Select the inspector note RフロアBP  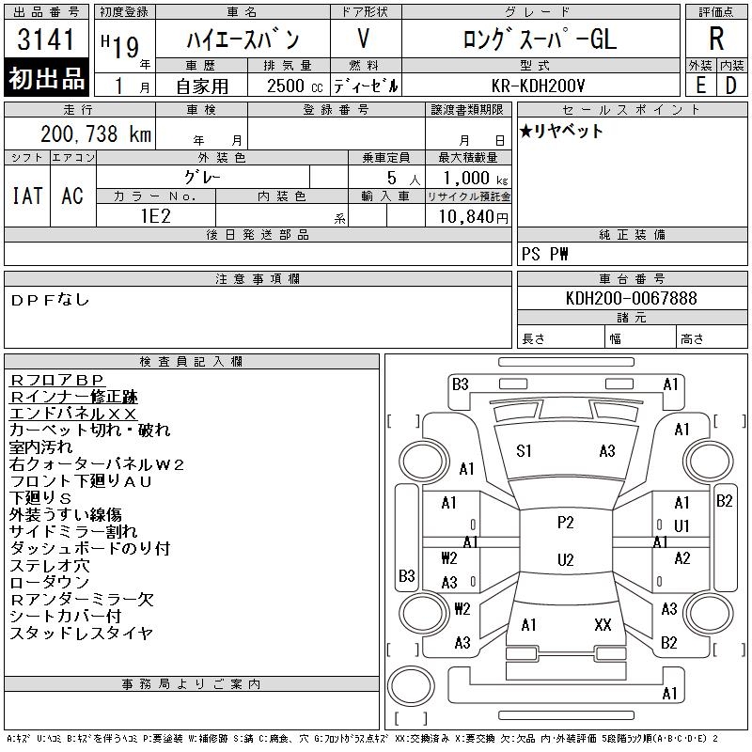pos(56,380)
